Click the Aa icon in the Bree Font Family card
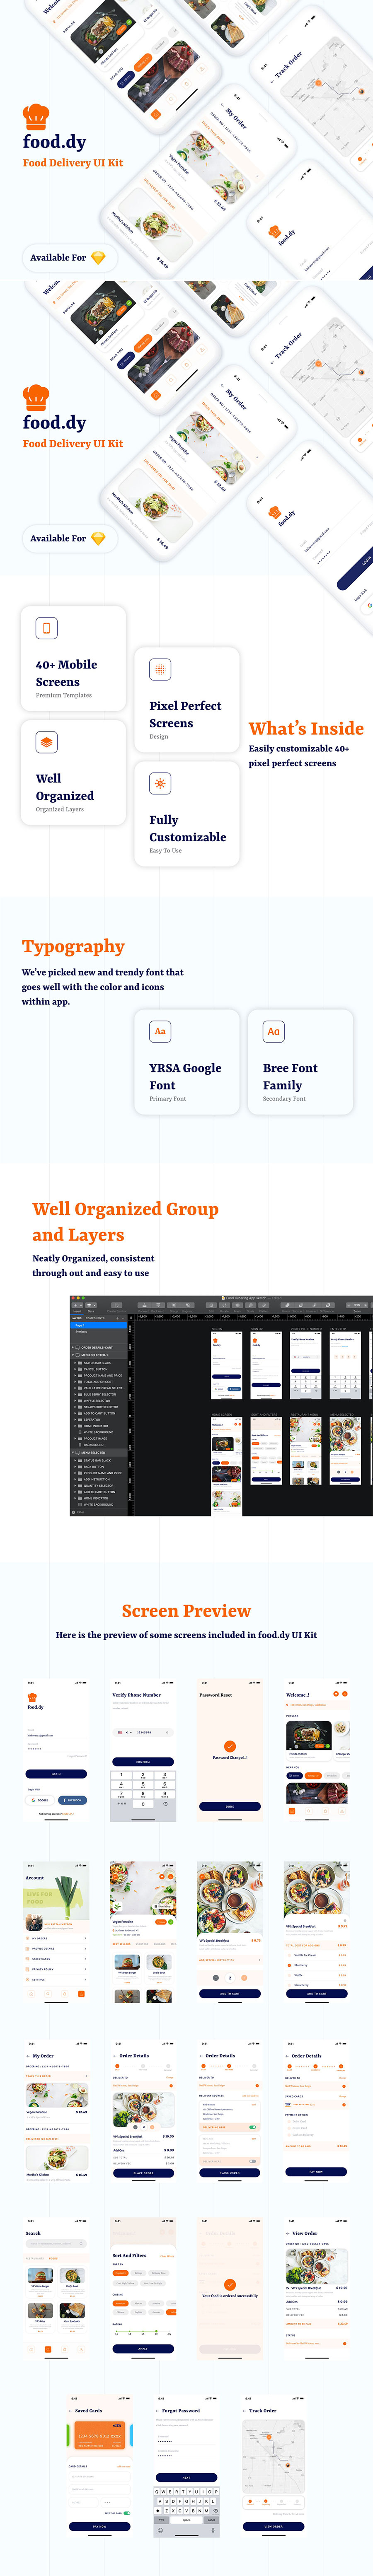 274,1031
